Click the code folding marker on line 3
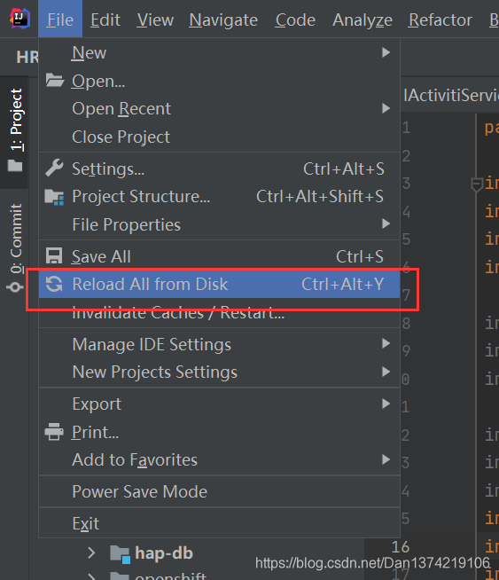This screenshot has height=580, width=499. 477,184
